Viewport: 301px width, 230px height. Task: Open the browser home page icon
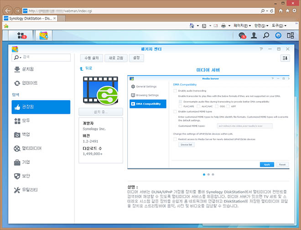[x=280, y=11]
